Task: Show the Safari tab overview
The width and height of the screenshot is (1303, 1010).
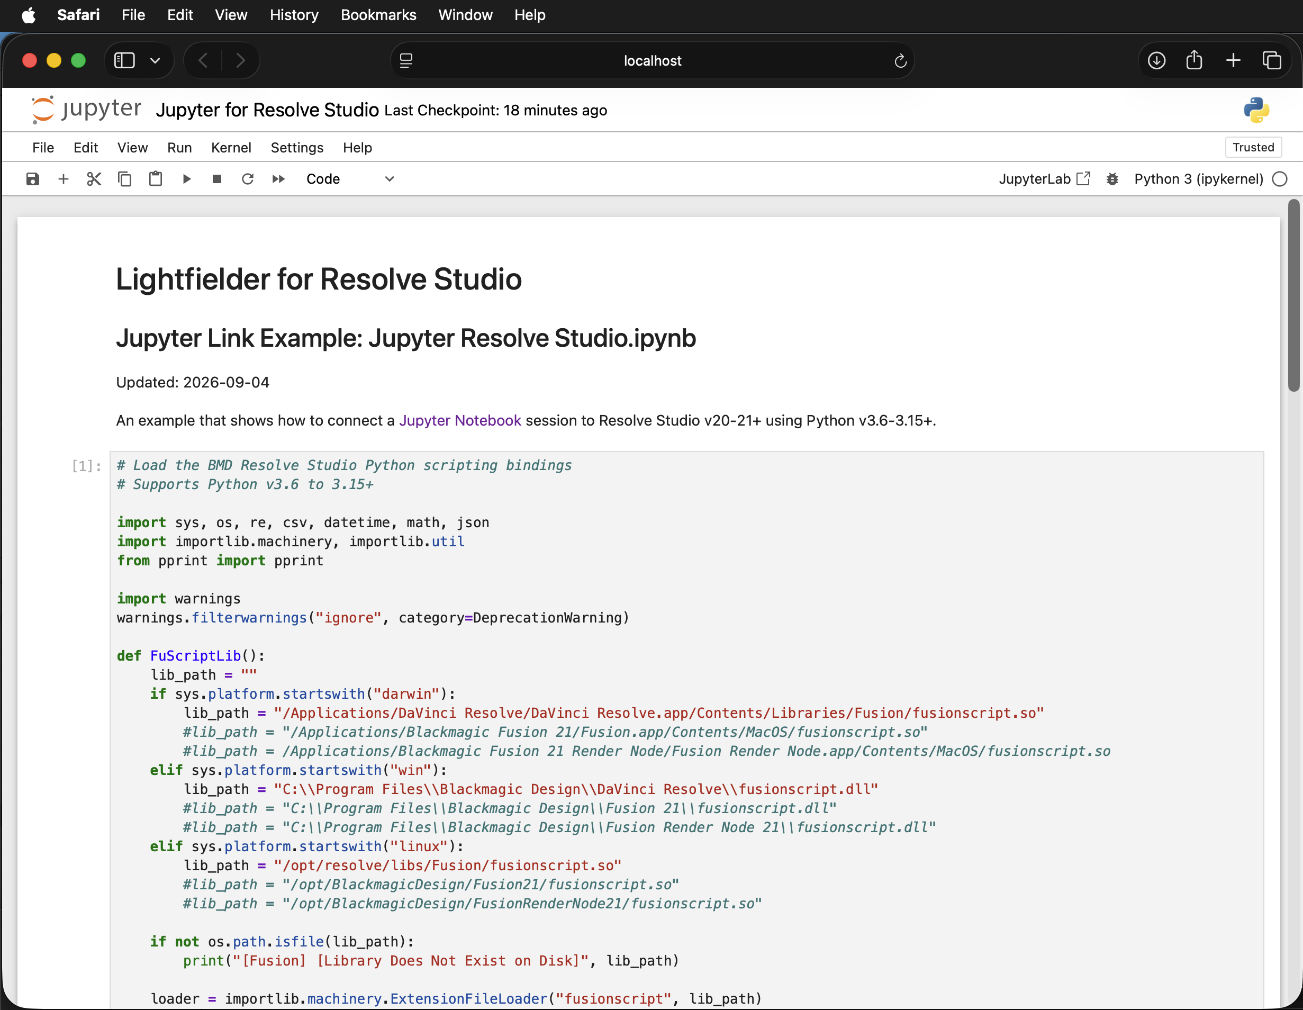Action: [1272, 60]
